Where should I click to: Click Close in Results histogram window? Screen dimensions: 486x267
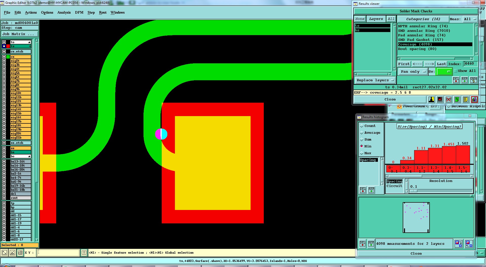[x=416, y=254]
